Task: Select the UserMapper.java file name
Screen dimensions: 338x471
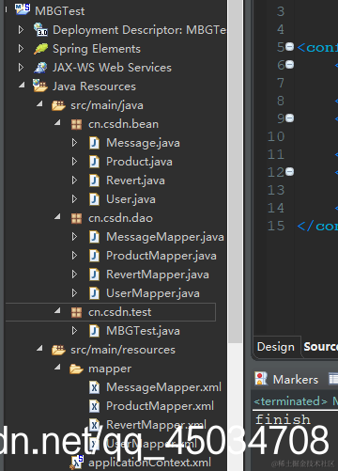Action: point(153,293)
